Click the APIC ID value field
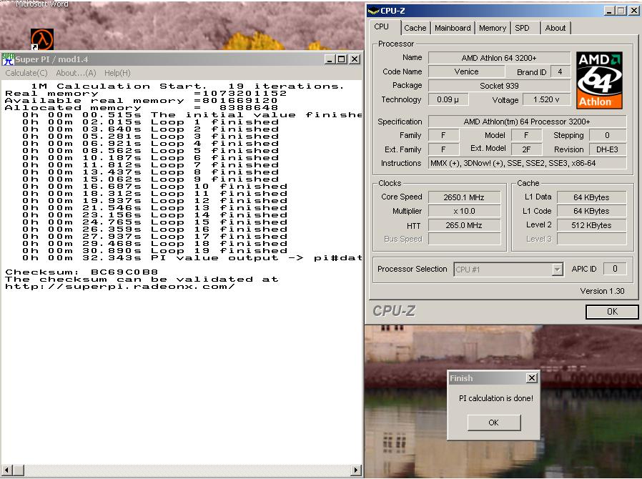This screenshot has width=642, height=479. point(615,269)
